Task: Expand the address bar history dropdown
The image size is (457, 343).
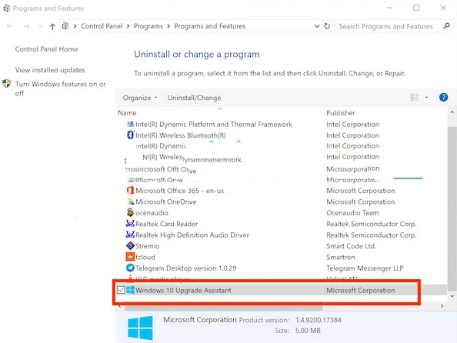Action: (317, 26)
